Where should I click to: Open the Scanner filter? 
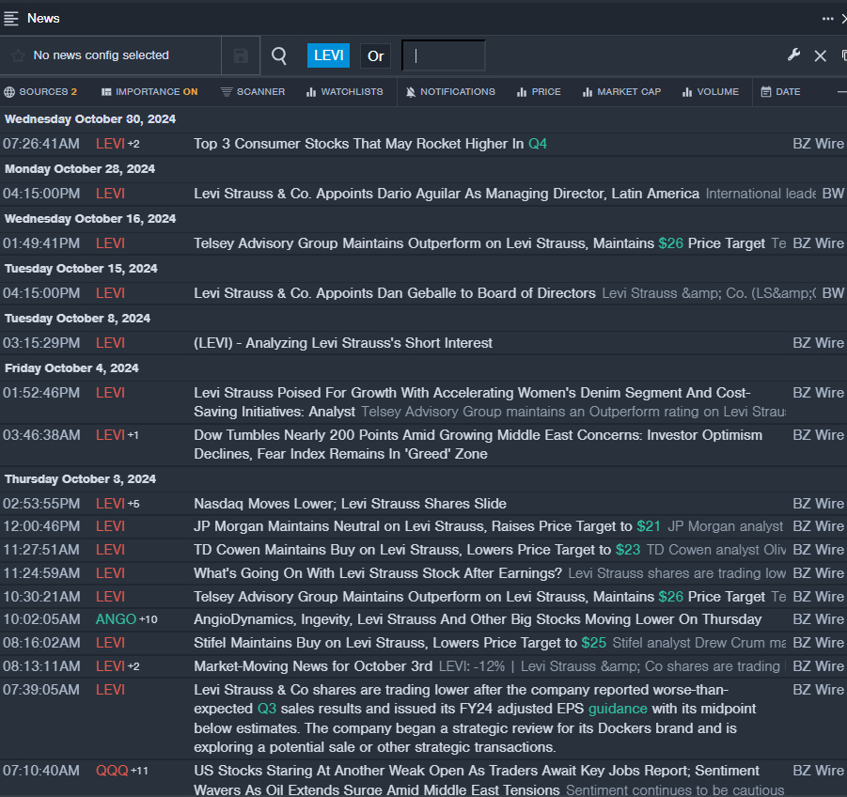click(253, 92)
